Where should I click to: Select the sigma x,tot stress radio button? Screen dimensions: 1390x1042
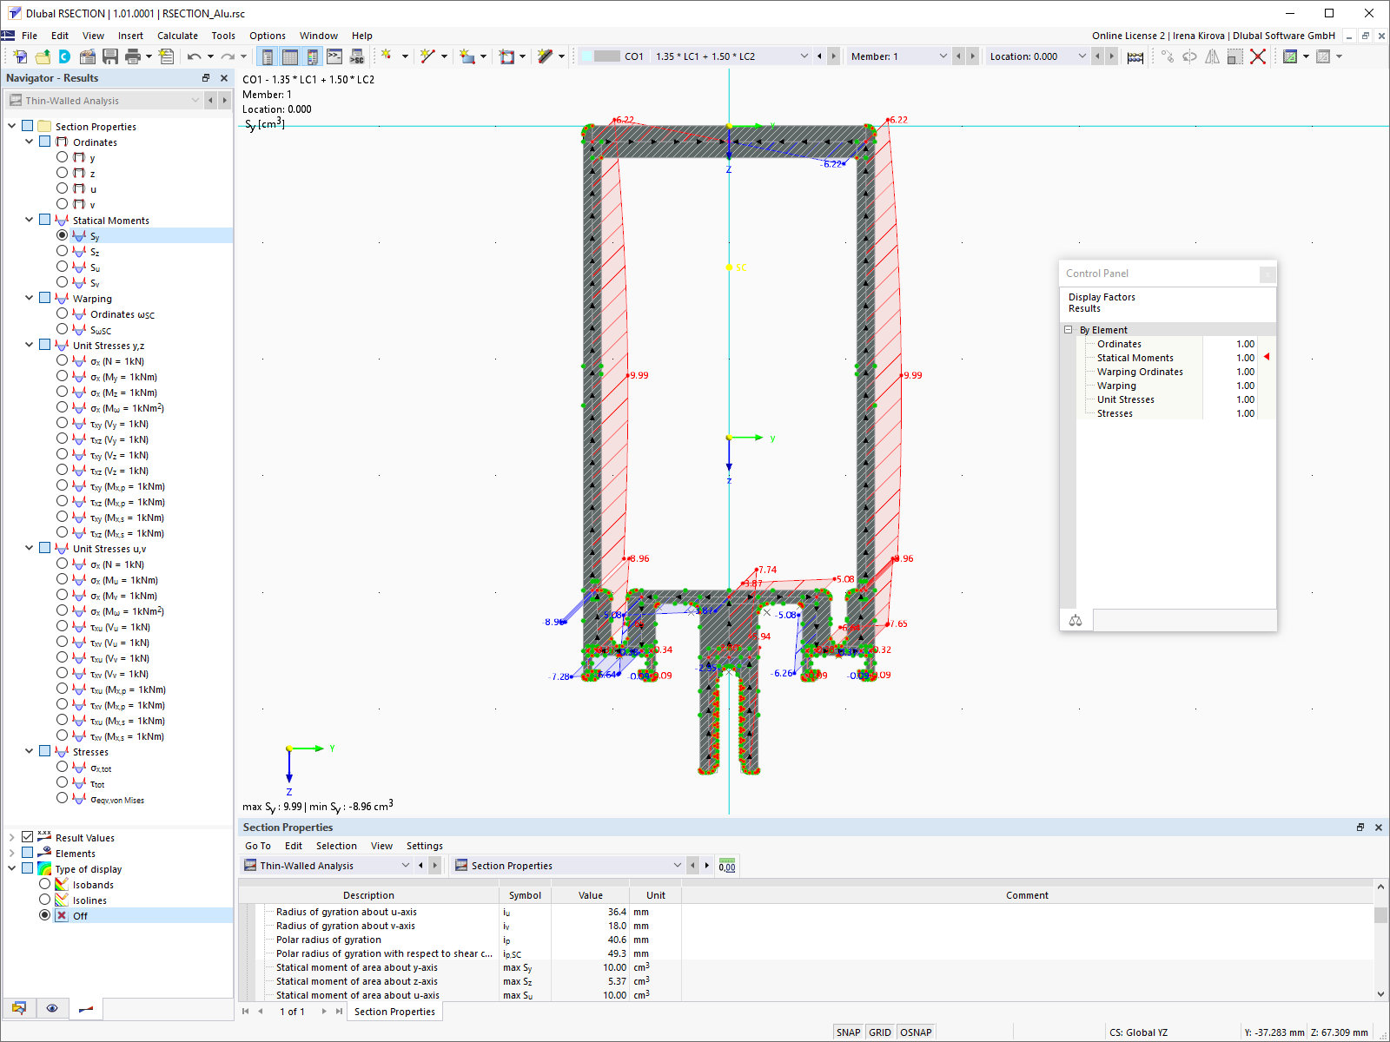tap(62, 767)
